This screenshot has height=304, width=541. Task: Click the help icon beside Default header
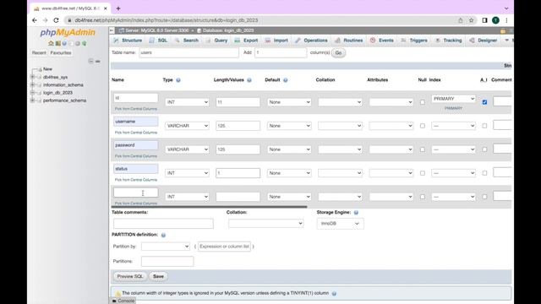pos(286,80)
